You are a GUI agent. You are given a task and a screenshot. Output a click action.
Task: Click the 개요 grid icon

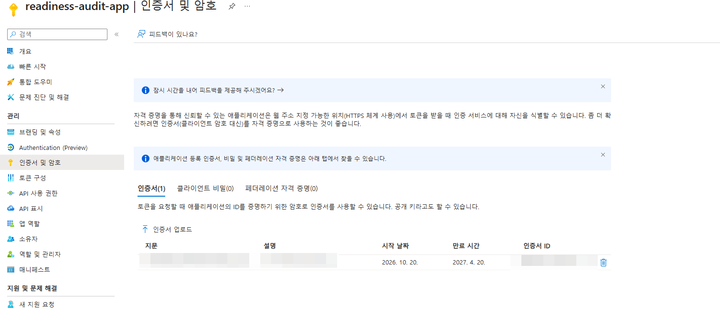coord(11,51)
